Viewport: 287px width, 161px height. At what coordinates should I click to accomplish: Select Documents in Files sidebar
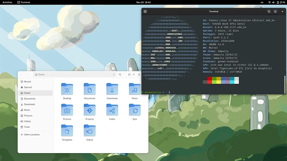point(35,99)
